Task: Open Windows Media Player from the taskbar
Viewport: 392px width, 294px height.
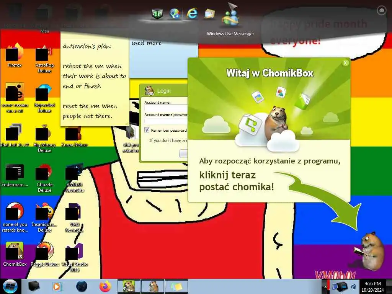Action: (x=57, y=286)
